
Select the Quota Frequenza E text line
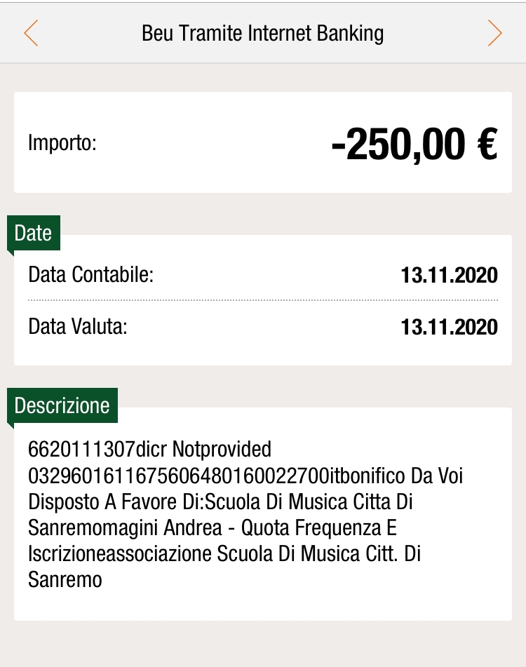pos(319,528)
